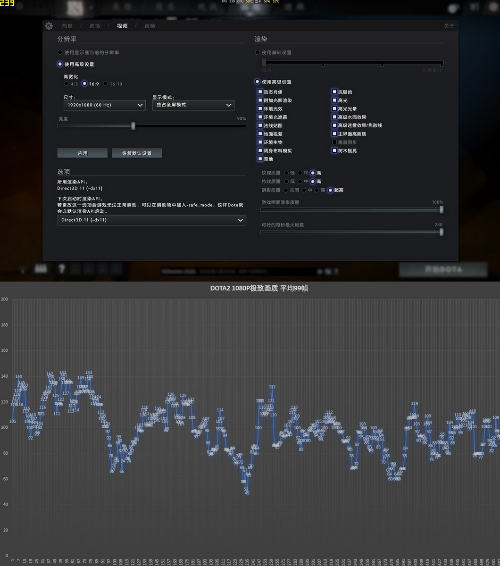Open the dropdown arrow of display mode
The height and width of the screenshot is (566, 500).
click(229, 105)
